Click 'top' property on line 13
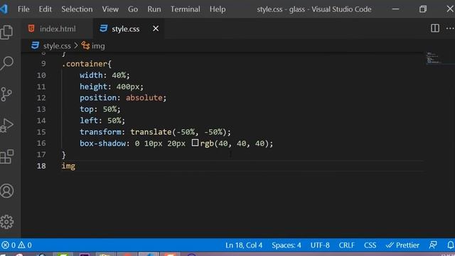455x256 pixels. [x=87, y=109]
